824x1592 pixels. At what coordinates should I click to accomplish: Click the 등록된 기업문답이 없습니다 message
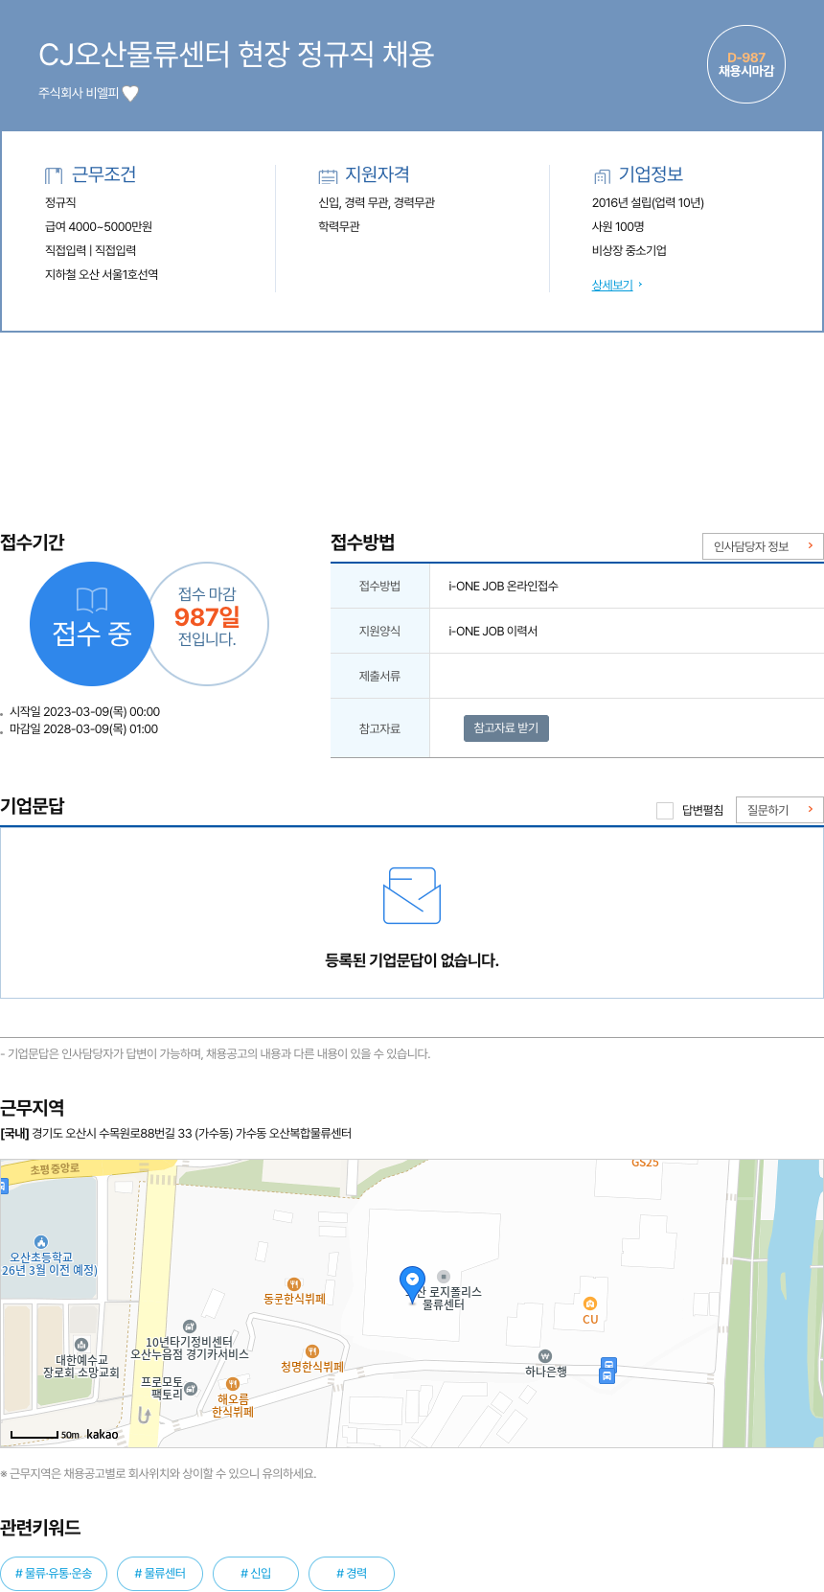point(412,960)
